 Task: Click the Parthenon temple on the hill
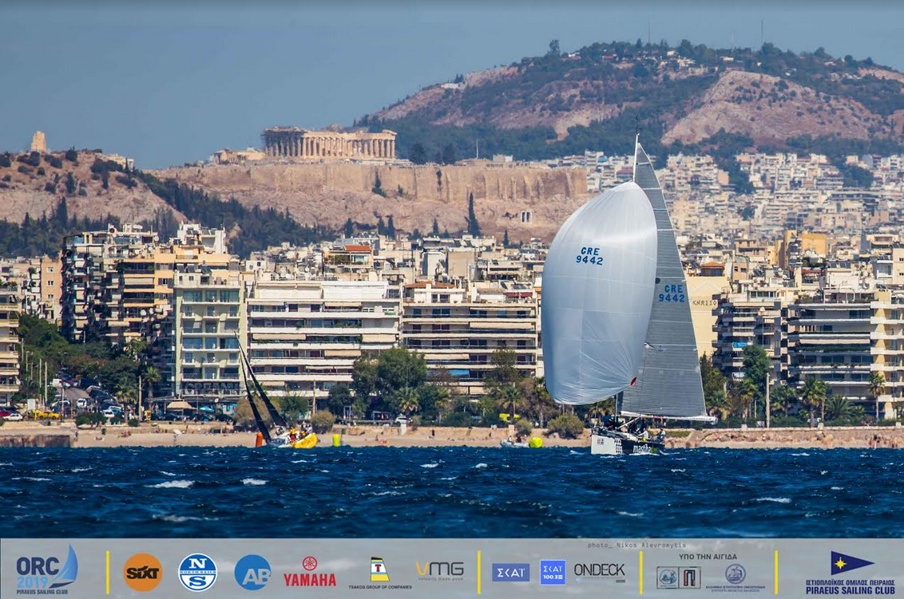point(329,143)
